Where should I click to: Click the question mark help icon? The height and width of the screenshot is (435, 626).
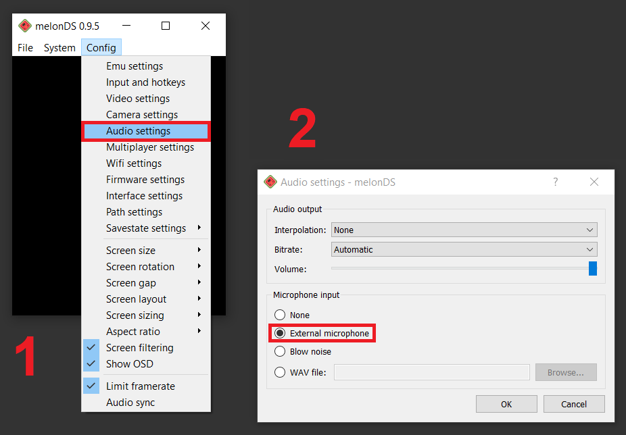(x=555, y=182)
